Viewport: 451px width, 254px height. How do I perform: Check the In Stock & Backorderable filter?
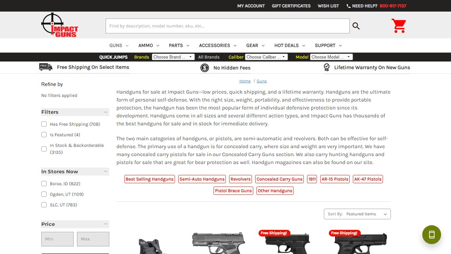44,149
